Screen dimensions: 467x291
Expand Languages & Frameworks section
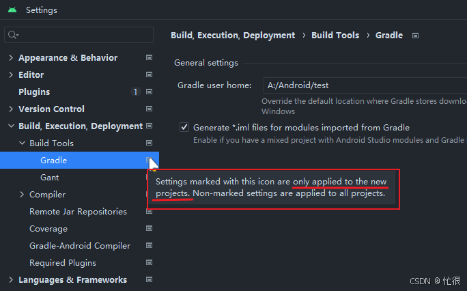(11, 279)
